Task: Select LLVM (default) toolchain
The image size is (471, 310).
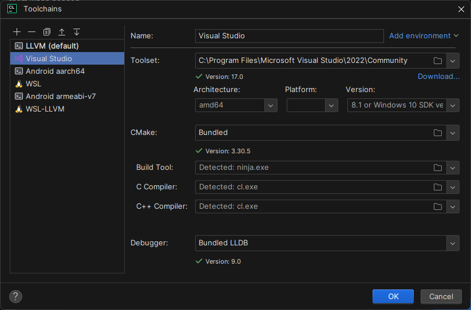Action: click(x=68, y=46)
